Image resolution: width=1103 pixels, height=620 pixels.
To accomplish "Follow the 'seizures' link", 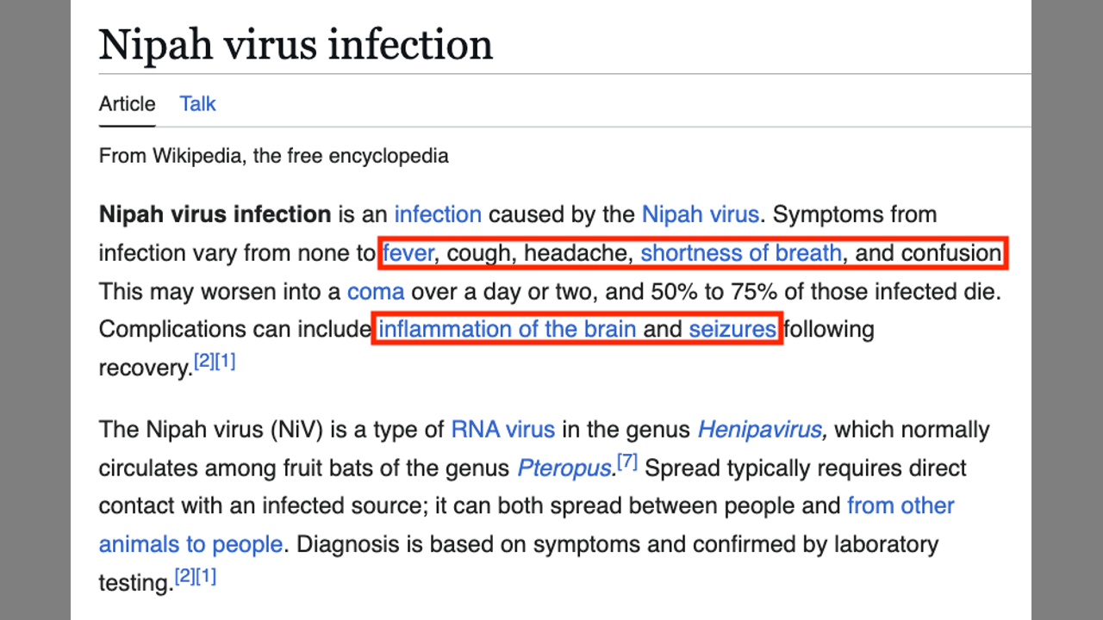I will point(732,329).
